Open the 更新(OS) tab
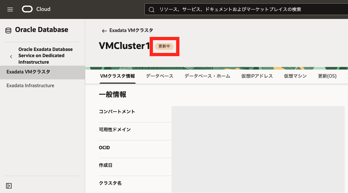The width and height of the screenshot is (348, 193). click(x=327, y=76)
